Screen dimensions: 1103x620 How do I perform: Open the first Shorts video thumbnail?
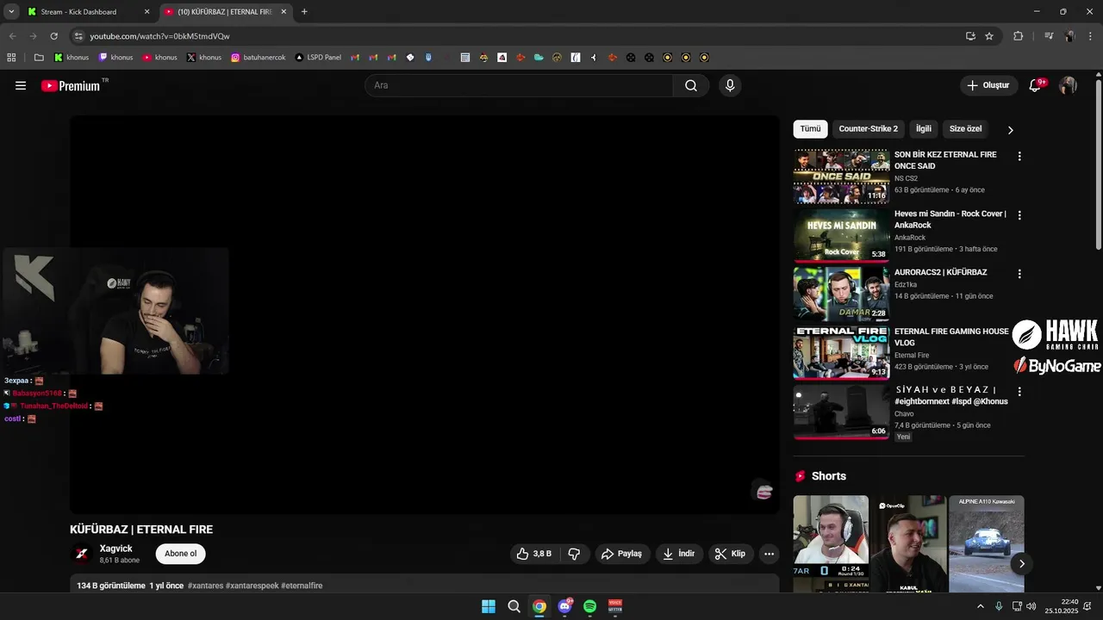pos(831,543)
